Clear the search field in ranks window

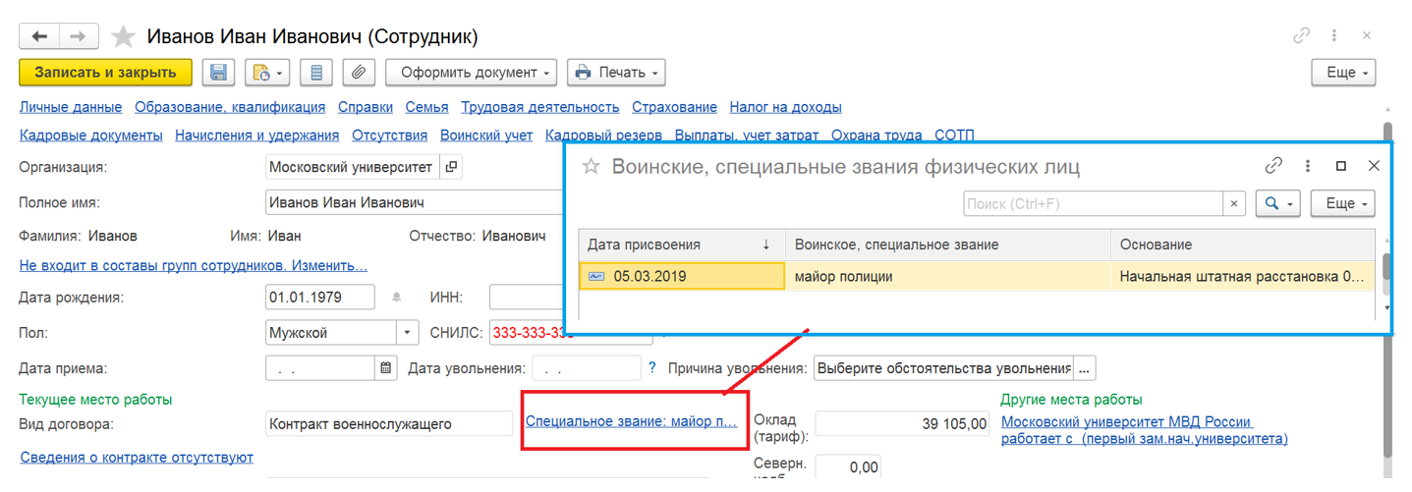click(x=1234, y=204)
